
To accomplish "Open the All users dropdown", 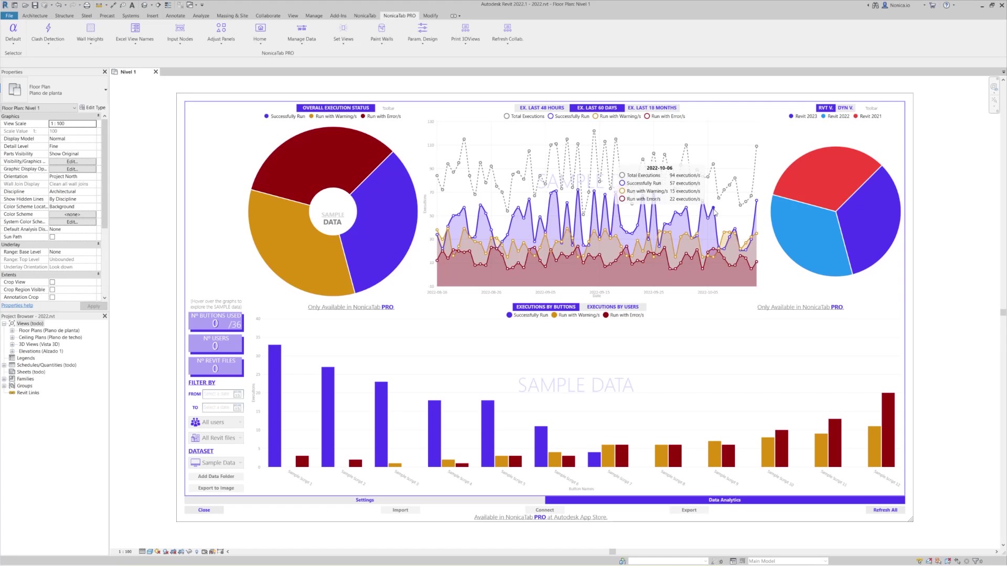I will tap(216, 422).
